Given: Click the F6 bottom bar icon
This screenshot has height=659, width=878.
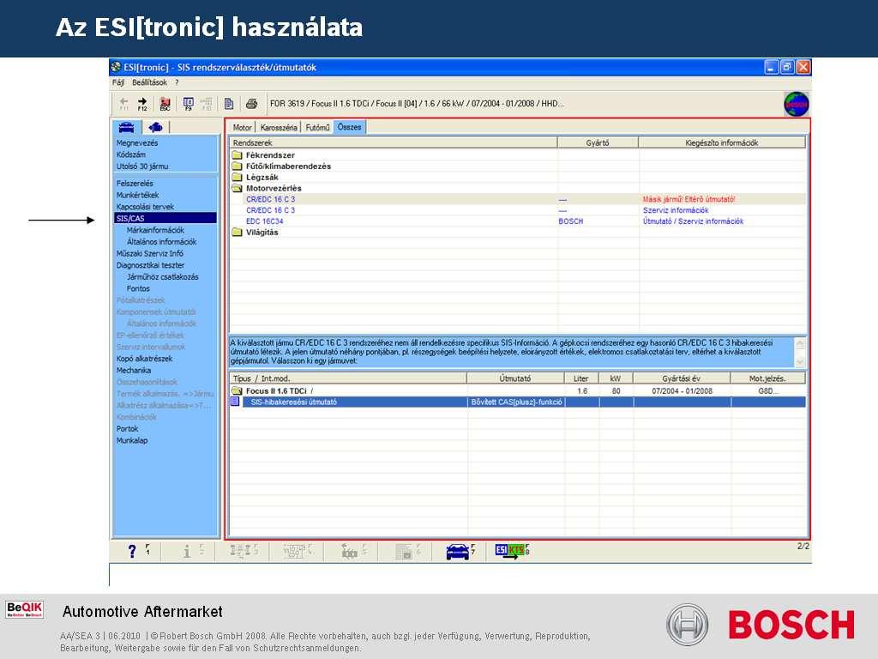Looking at the screenshot, I should pyautogui.click(x=405, y=552).
